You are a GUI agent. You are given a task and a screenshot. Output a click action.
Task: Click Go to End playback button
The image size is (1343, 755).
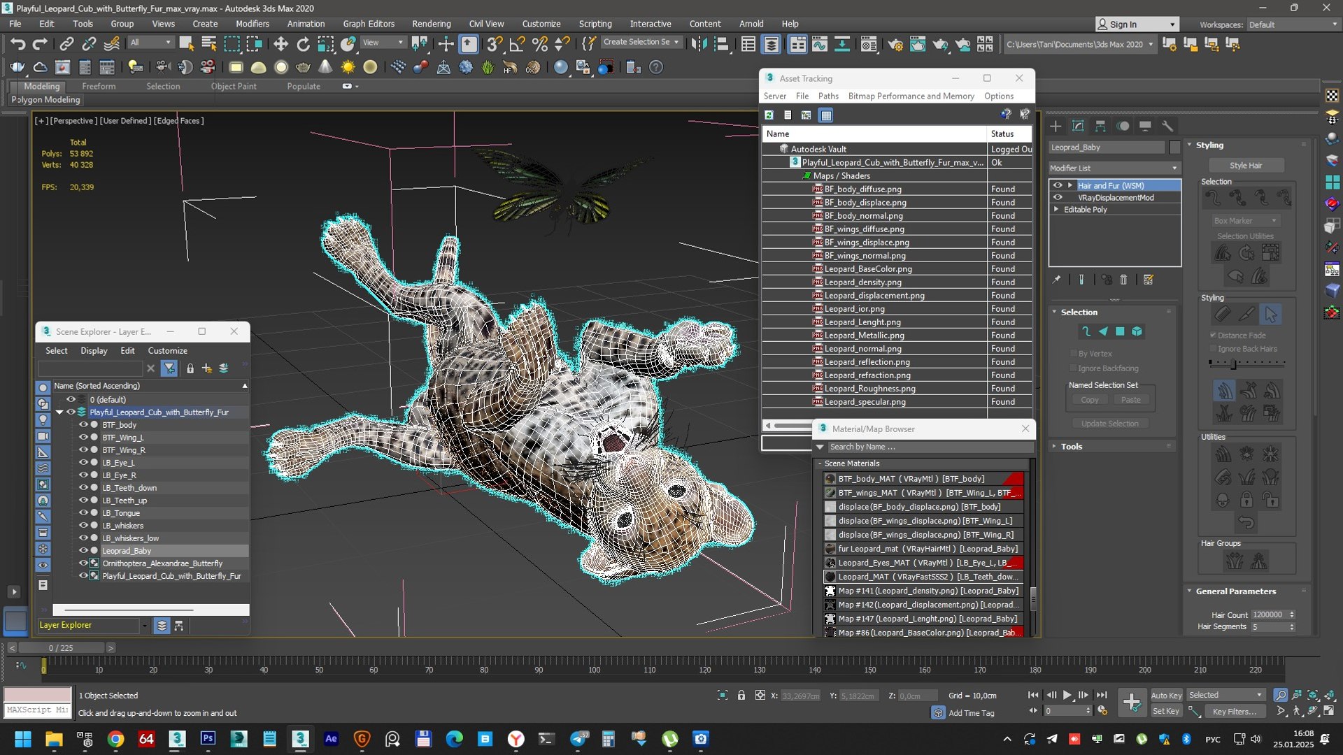[1102, 695]
